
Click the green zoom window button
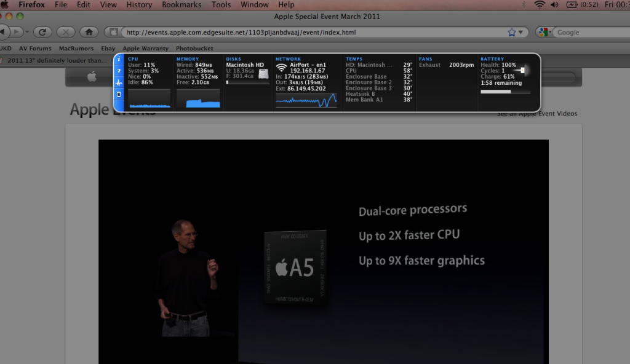[20, 17]
